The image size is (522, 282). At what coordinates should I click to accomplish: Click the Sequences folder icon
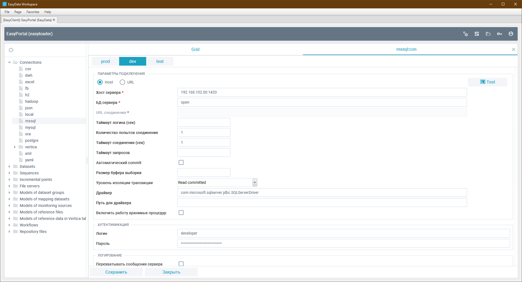pyautogui.click(x=15, y=173)
